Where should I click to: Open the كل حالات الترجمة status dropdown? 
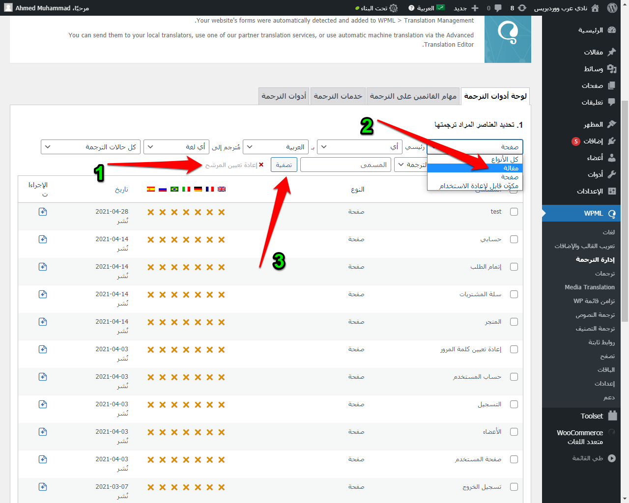coord(91,147)
